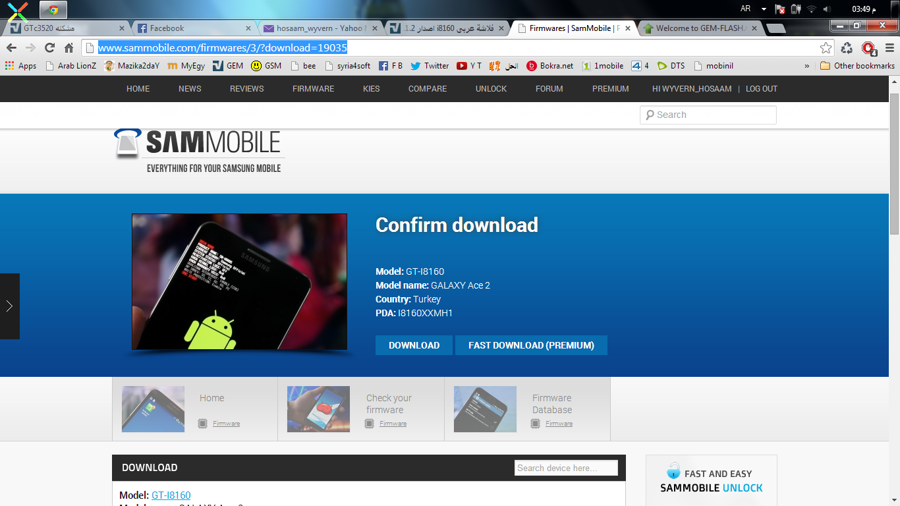The image size is (900, 506).
Task: Open the Mazika2daY bookmark
Action: pos(132,66)
